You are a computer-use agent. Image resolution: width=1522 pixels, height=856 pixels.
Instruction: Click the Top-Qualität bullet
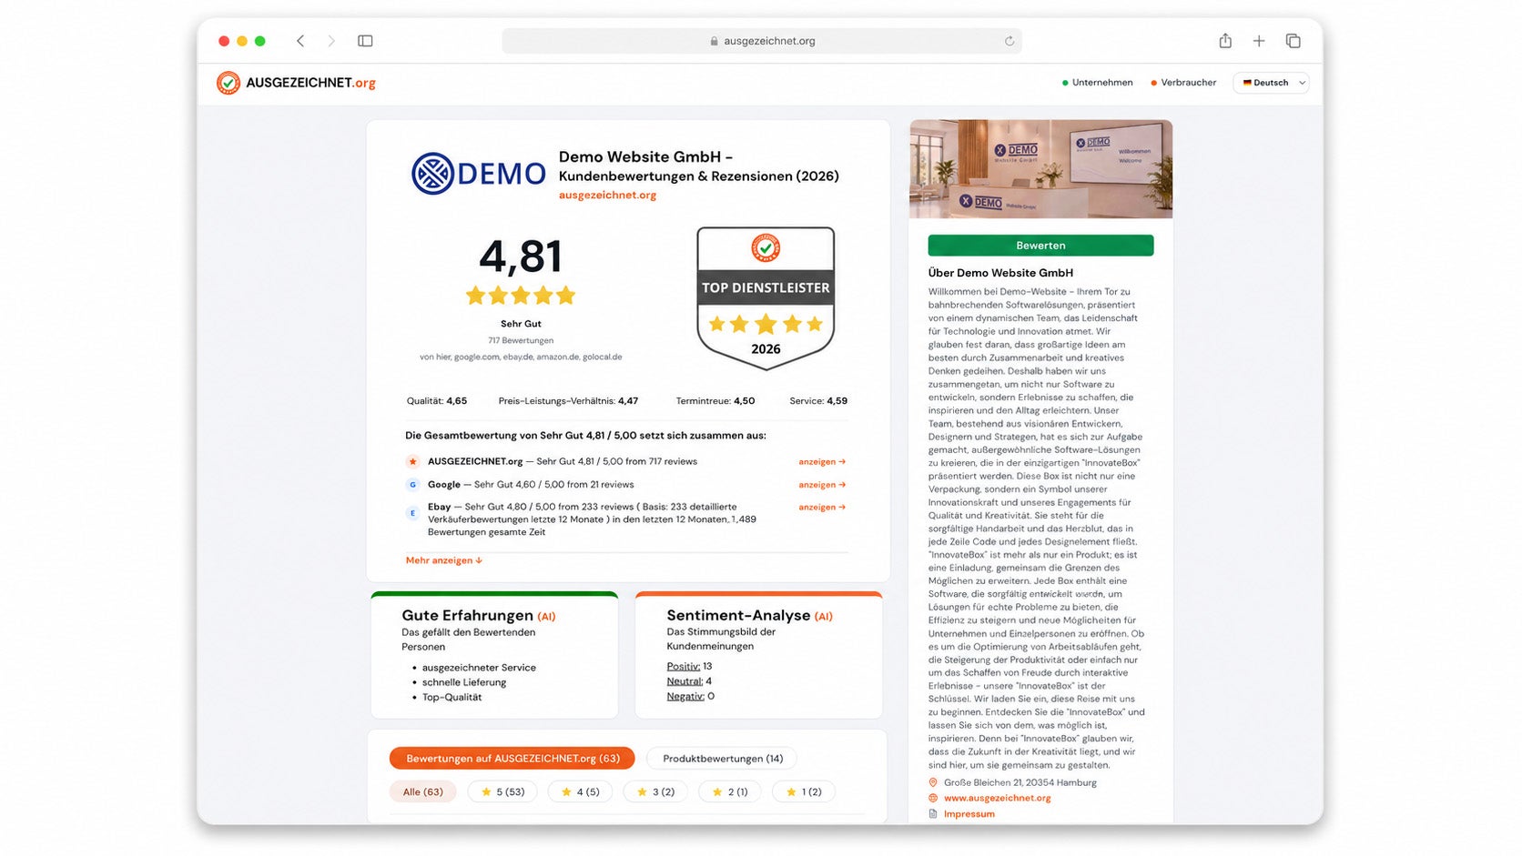(452, 697)
